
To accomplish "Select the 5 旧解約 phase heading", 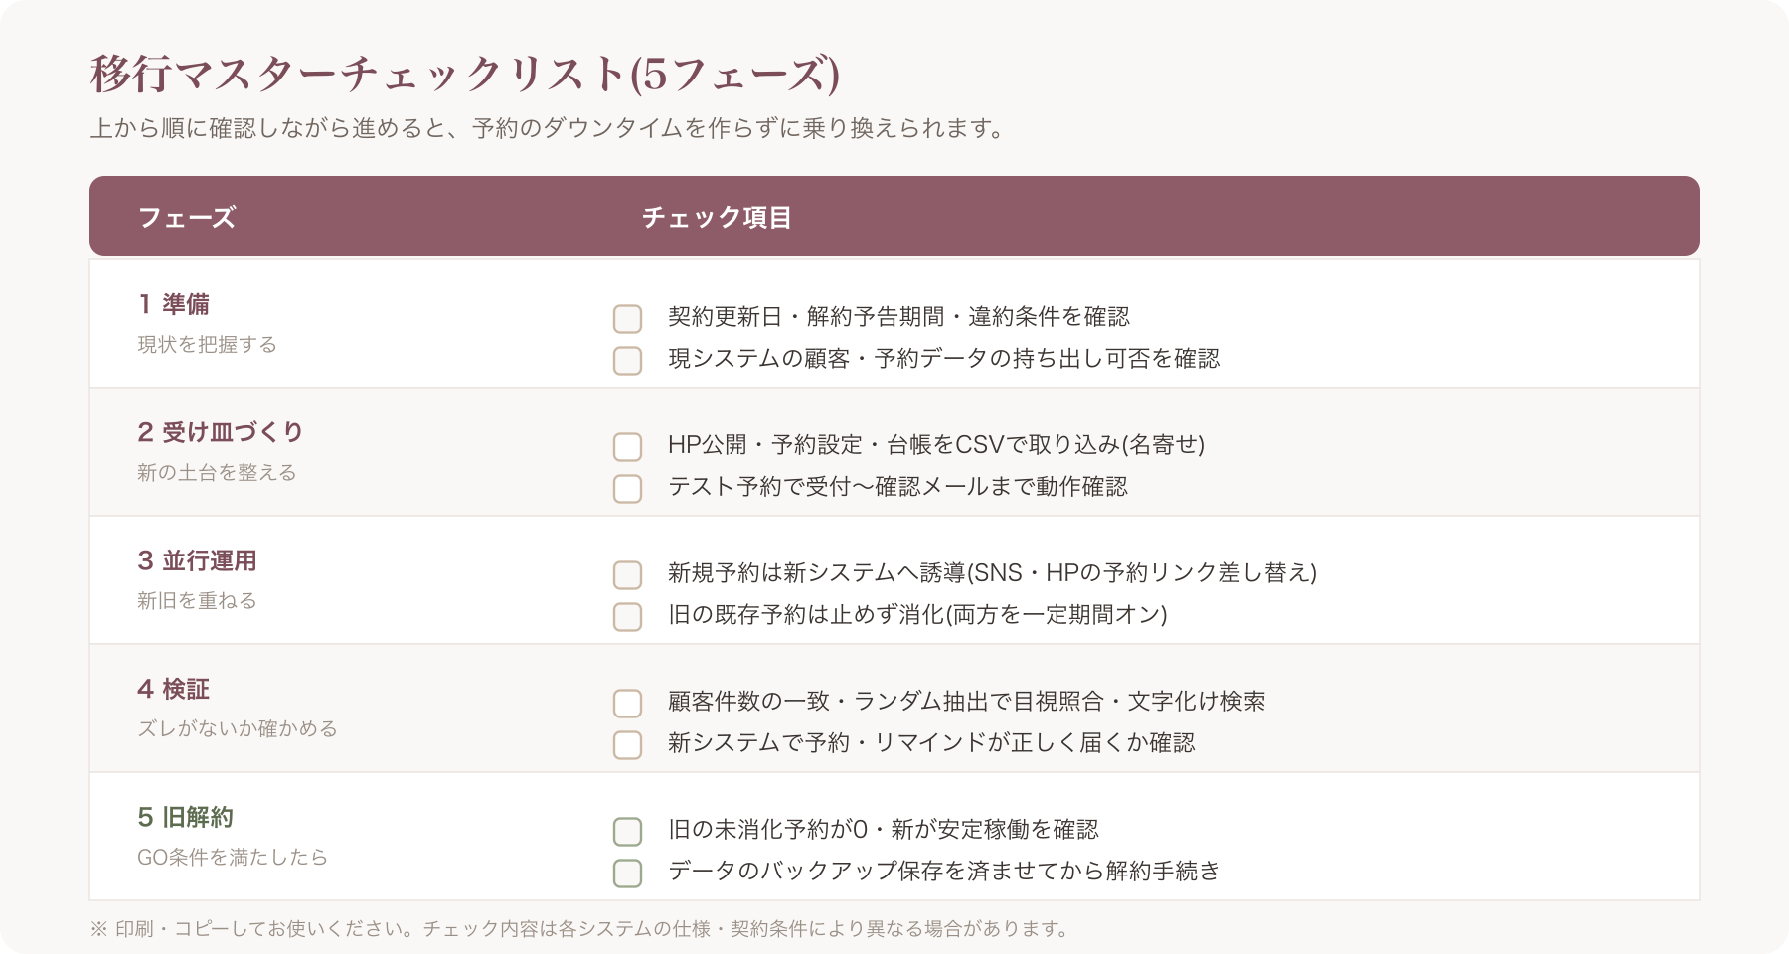I will (185, 817).
